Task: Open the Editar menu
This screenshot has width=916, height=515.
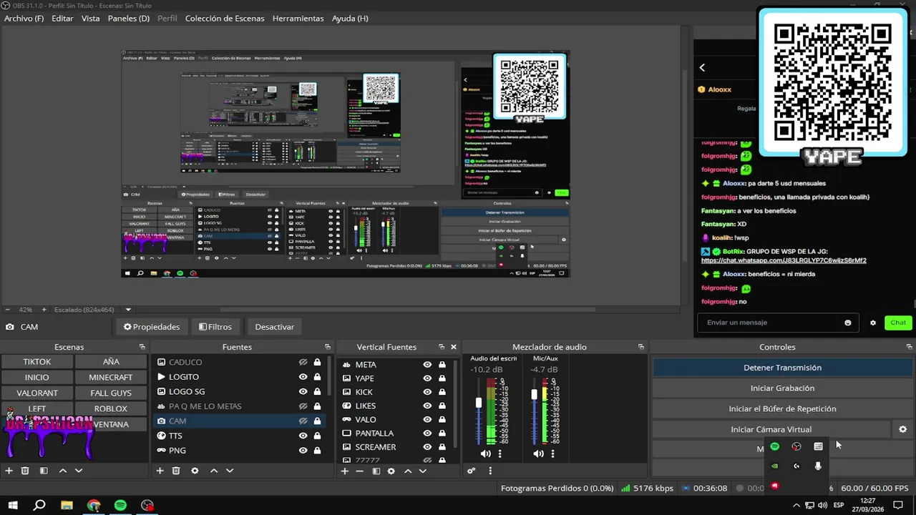Action: click(x=62, y=18)
